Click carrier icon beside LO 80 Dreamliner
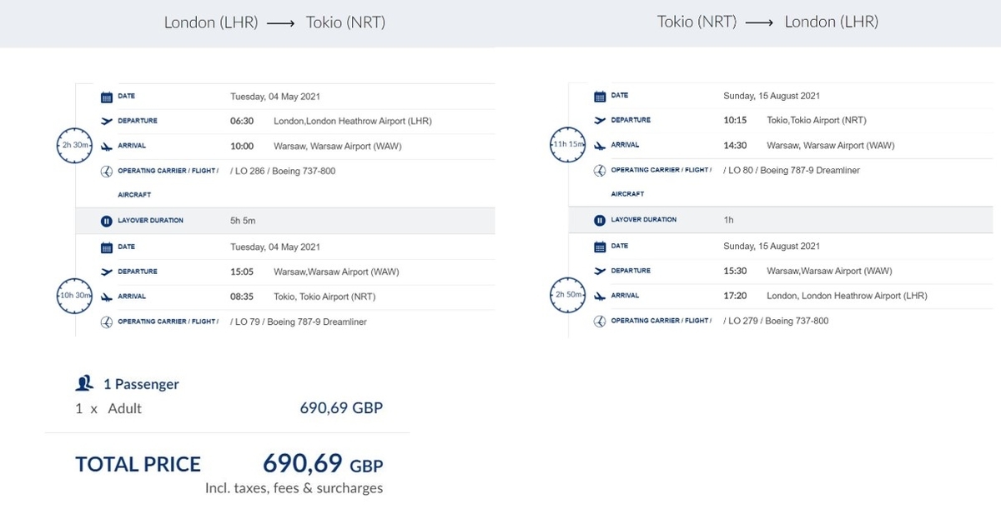Viewport: 1001px width, 509px height. coord(599,171)
